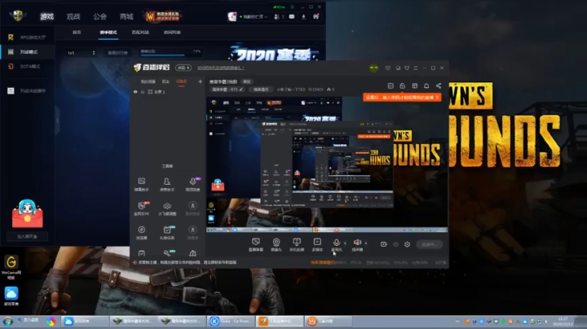The width and height of the screenshot is (587, 329).
Task: Add camera source in bottom toolbar
Action: click(x=276, y=244)
